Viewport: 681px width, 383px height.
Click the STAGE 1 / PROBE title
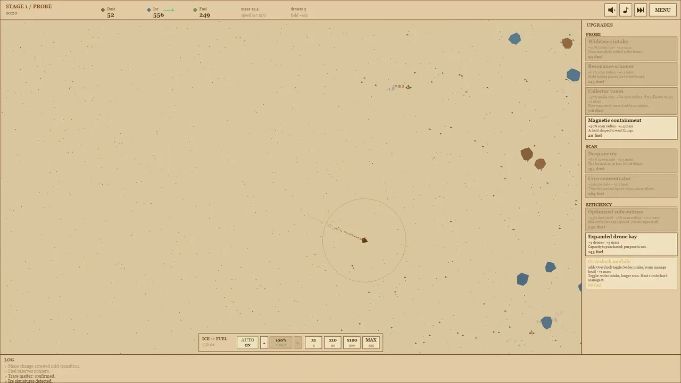click(x=29, y=6)
